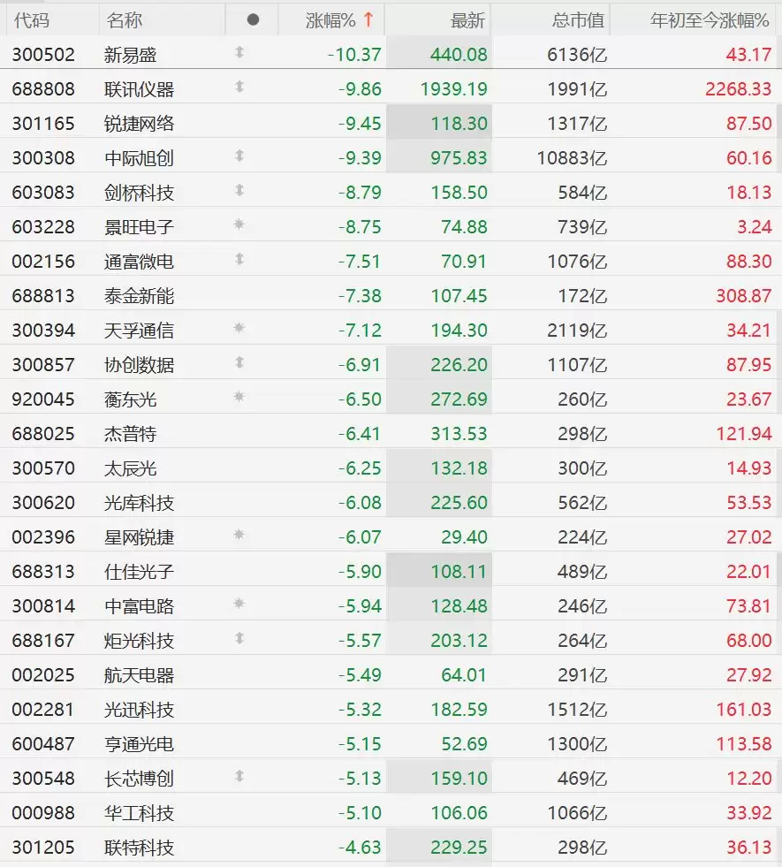782x867 pixels.
Task: Sort by 年初至今涨幅% column header
Action: click(x=710, y=20)
